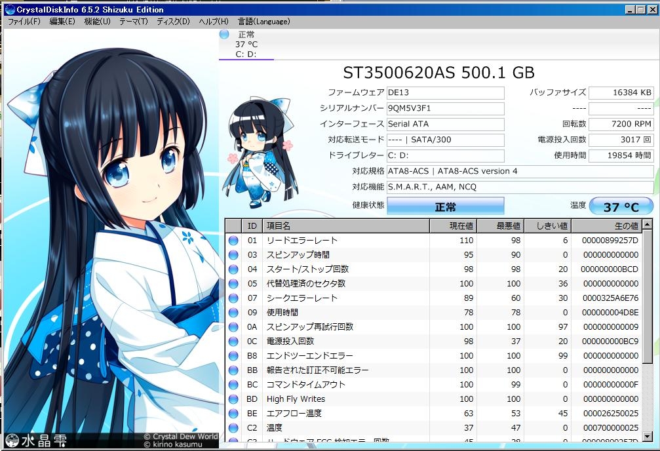Click raw value 000026250025
The width and height of the screenshot is (660, 451).
pyautogui.click(x=611, y=414)
